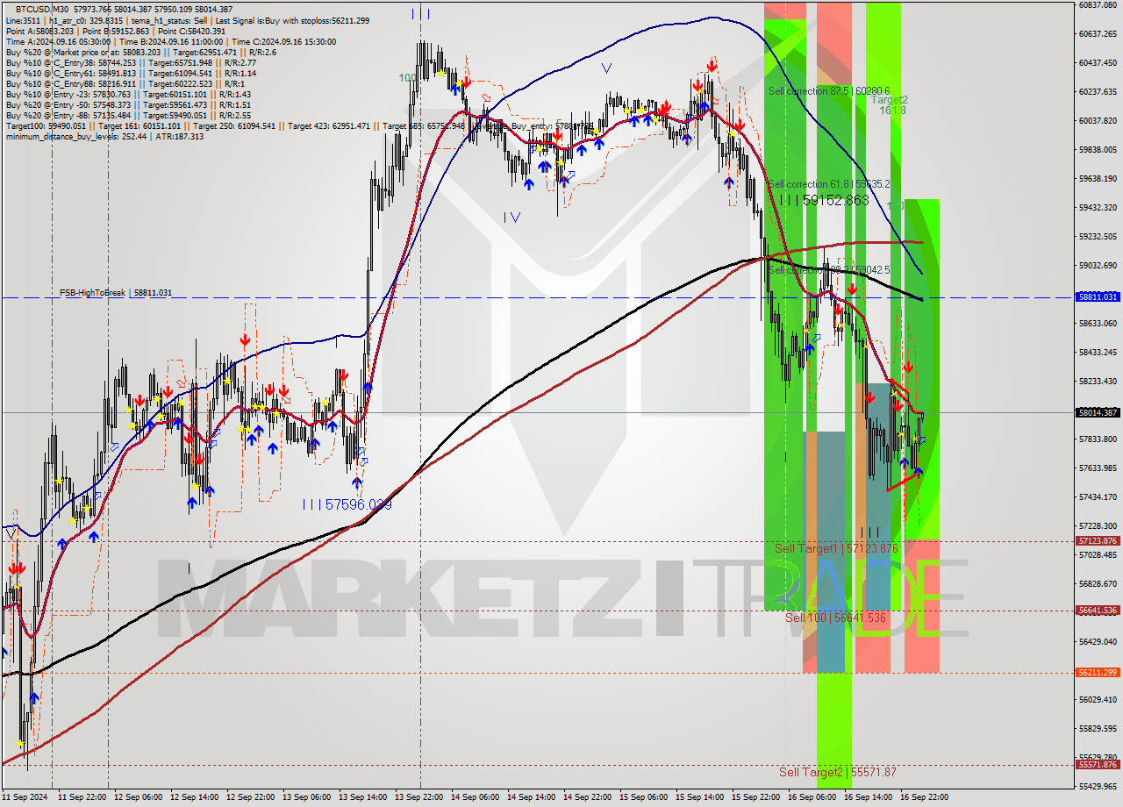Screen dimensions: 1123x807
Task: Click the 57434.170 price on the axis
Action: coord(1098,496)
